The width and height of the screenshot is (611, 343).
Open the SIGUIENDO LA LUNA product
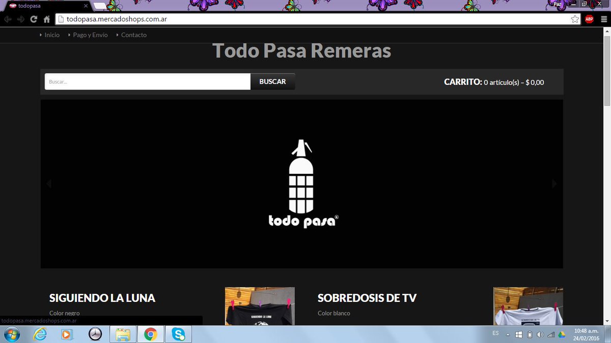tap(102, 298)
